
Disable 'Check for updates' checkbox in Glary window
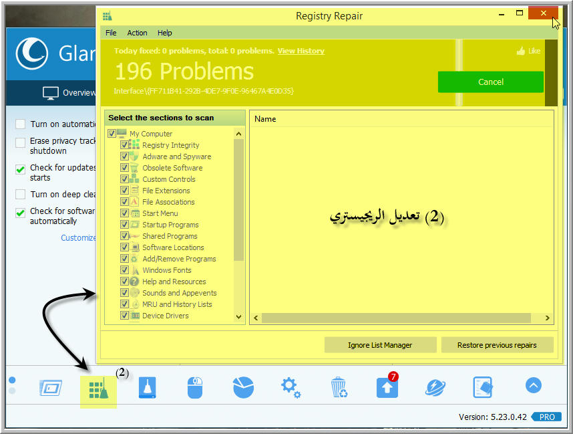coord(21,169)
